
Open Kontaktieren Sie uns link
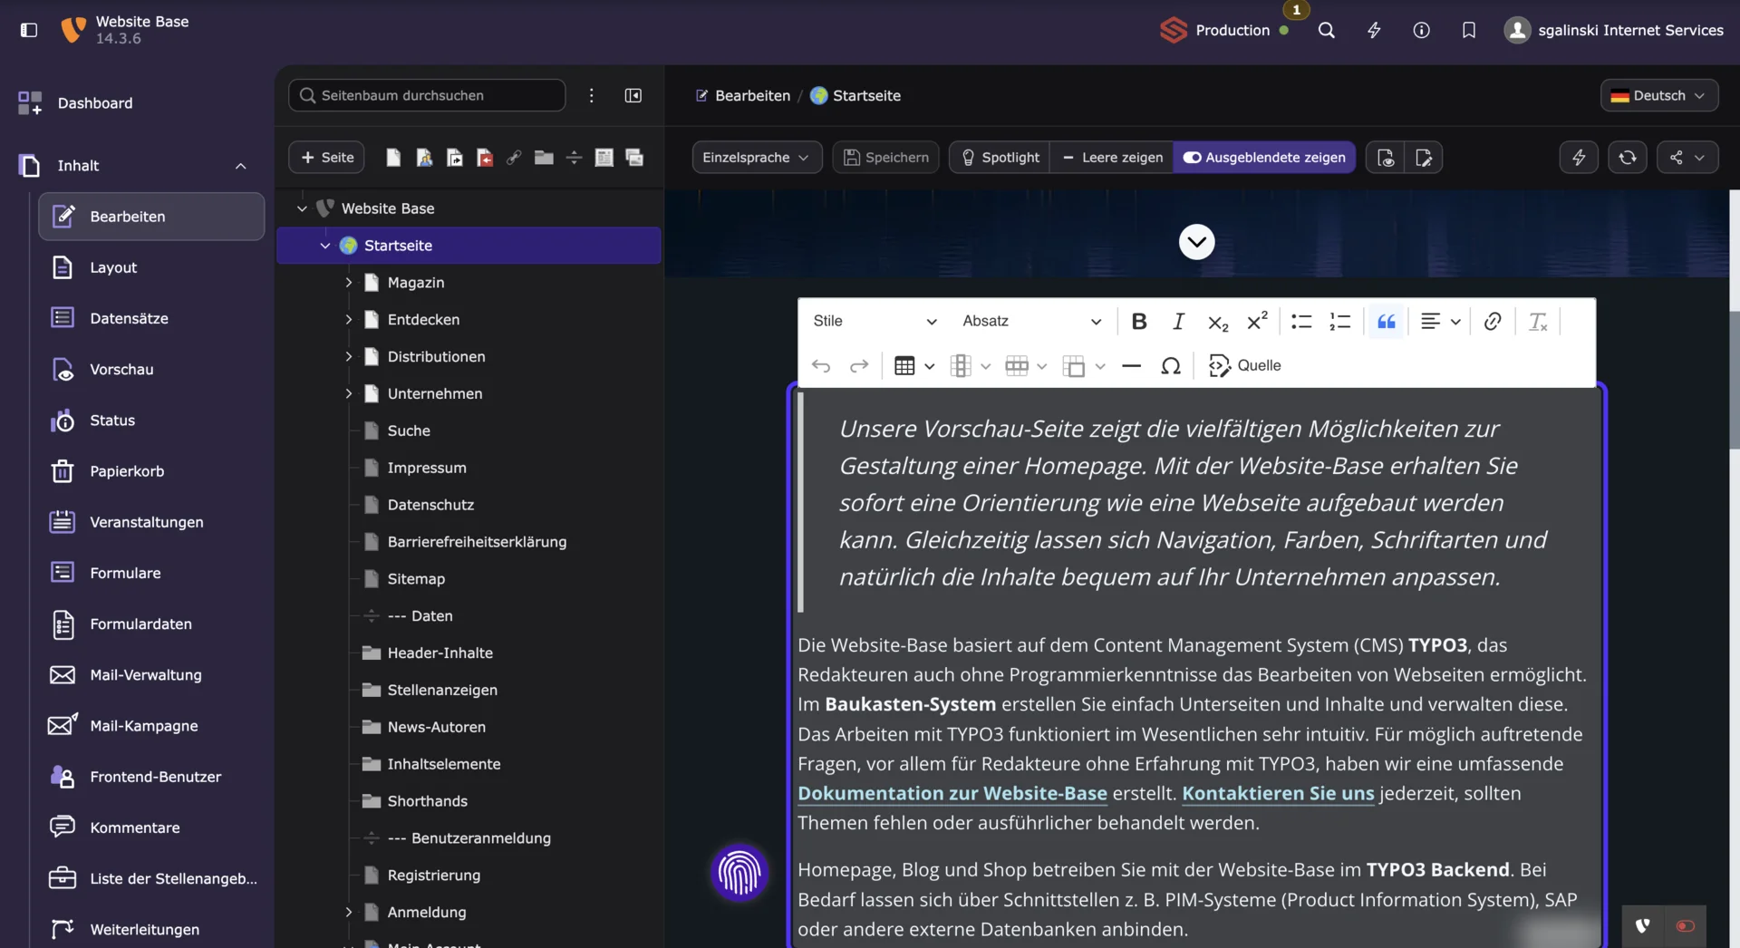(1278, 793)
